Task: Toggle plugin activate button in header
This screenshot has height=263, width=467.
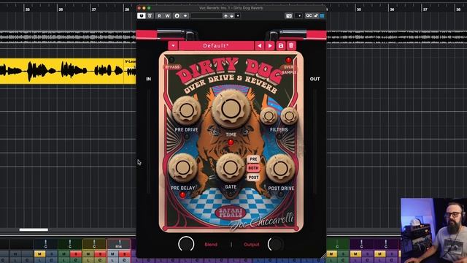Action: point(141,16)
